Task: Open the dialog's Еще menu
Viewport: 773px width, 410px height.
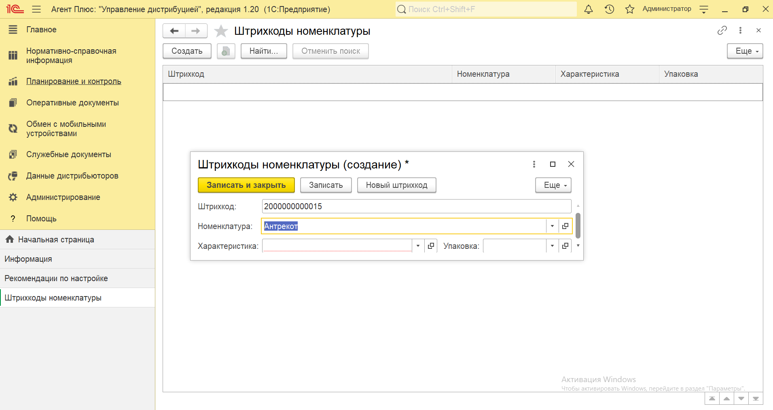Action: point(553,185)
